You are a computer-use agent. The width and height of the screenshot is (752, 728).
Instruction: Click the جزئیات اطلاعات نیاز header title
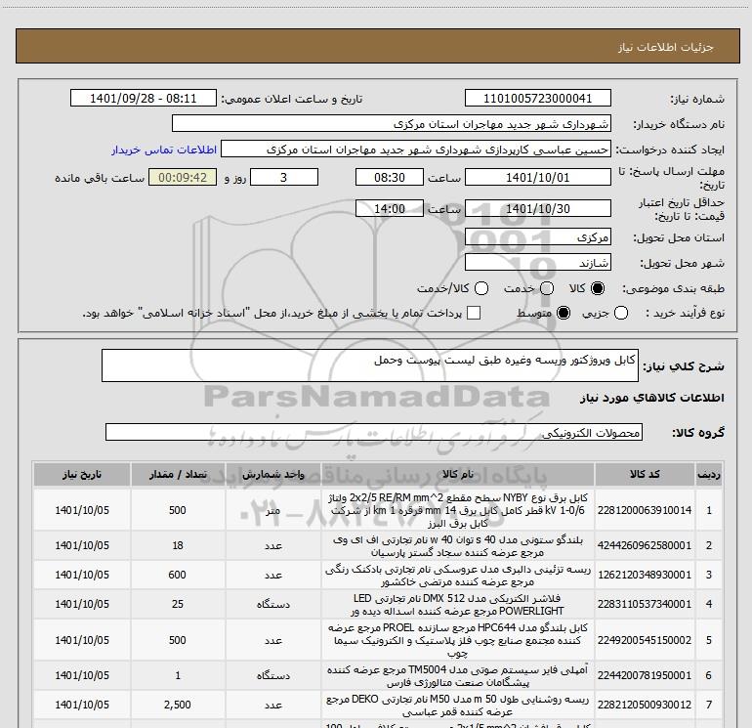click(666, 47)
